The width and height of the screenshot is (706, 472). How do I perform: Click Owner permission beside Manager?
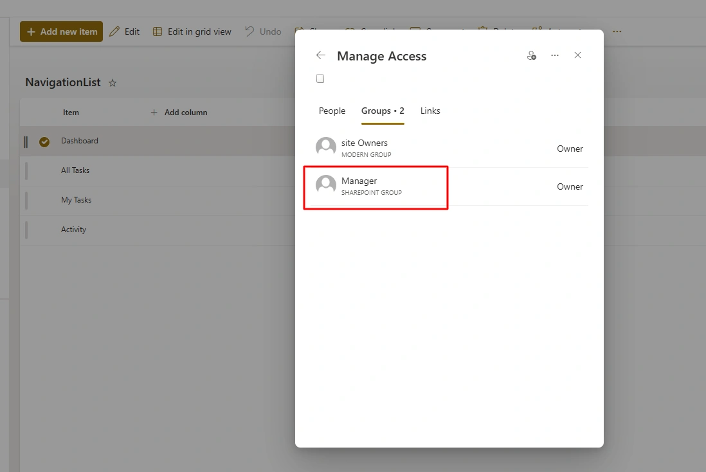click(x=570, y=186)
